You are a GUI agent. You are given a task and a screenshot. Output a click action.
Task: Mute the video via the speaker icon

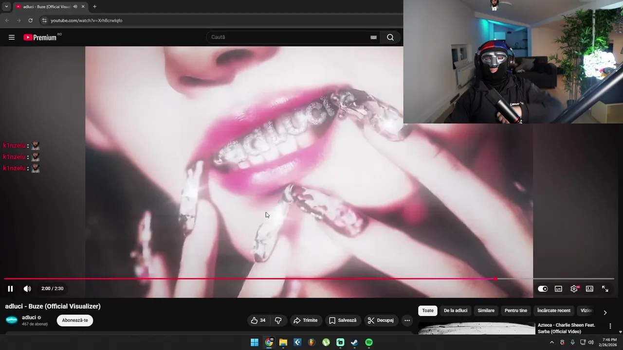pos(27,289)
